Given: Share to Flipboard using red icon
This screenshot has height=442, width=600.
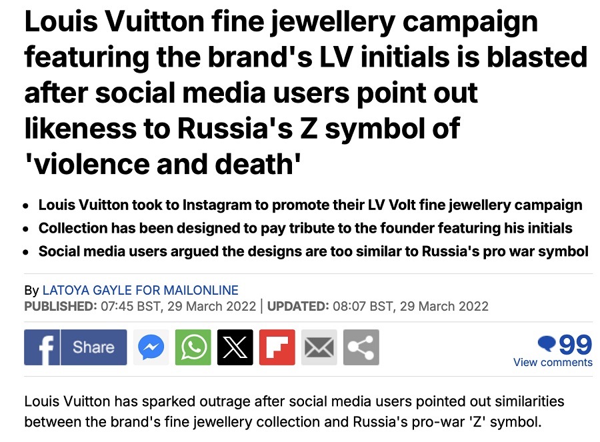Looking at the screenshot, I should pyautogui.click(x=277, y=347).
